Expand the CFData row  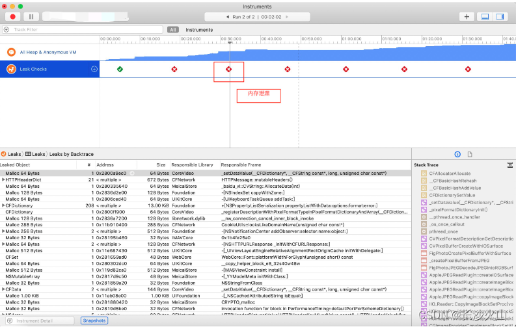pyautogui.click(x=3, y=289)
